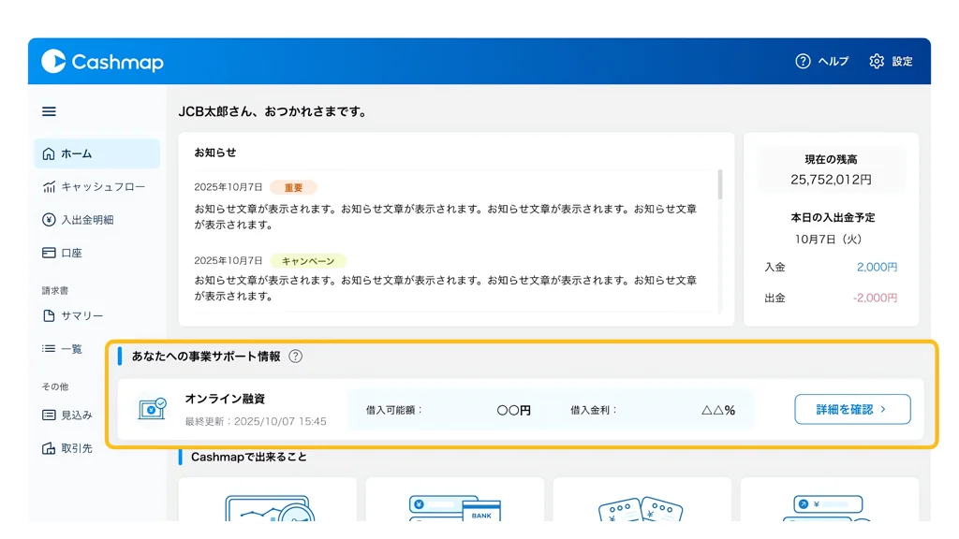Image resolution: width=959 pixels, height=539 pixels.
Task: Open settings via gear icon
Action: pyautogui.click(x=877, y=62)
